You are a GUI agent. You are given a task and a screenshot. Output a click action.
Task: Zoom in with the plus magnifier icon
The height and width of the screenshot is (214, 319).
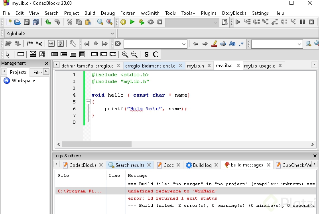click(125, 54)
